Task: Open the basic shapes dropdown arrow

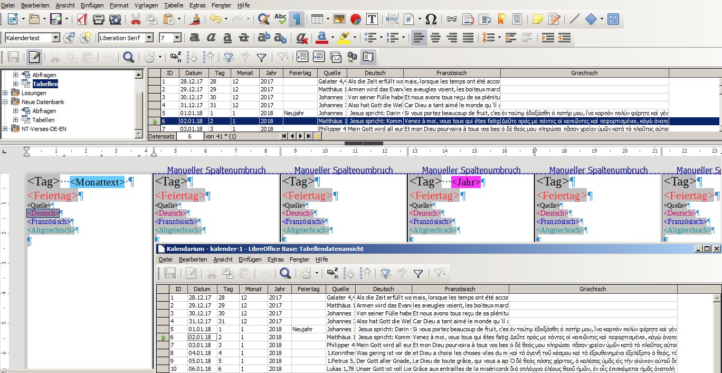Action: 602,20
